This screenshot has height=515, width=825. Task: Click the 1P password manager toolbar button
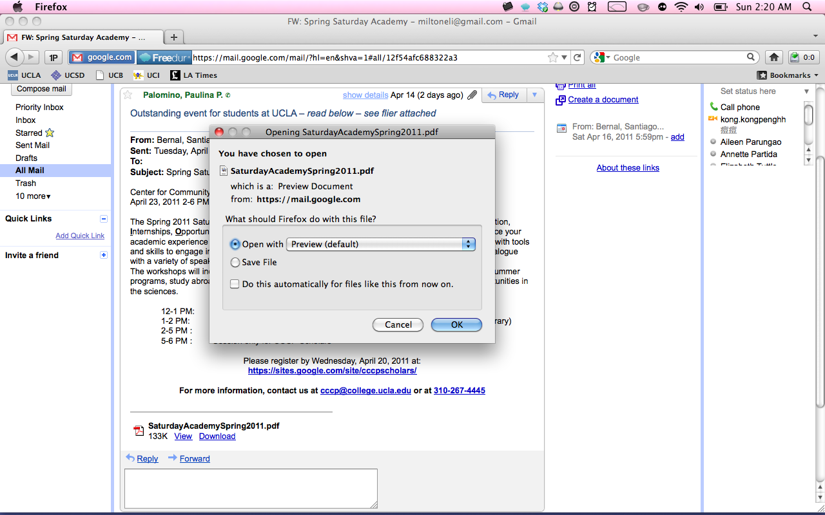(x=54, y=57)
